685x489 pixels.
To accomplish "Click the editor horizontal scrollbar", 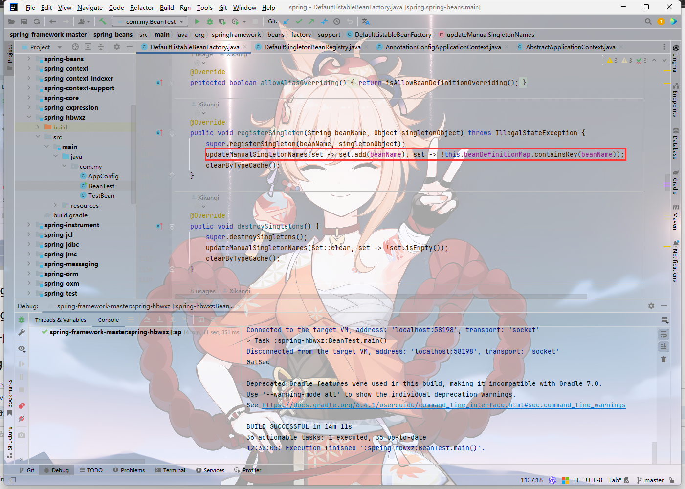I will pyautogui.click(x=381, y=297).
